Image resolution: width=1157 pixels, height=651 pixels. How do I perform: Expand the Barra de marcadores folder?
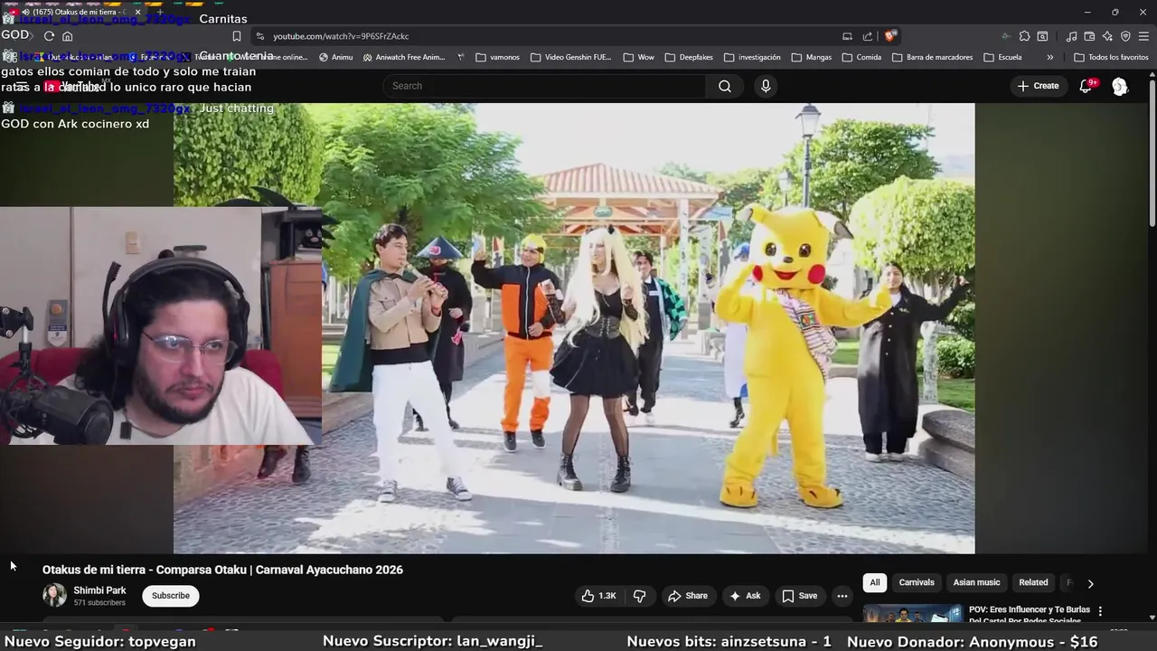point(932,57)
